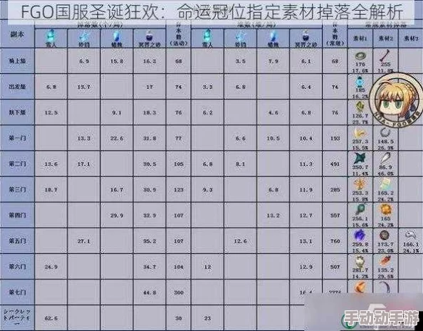The height and width of the screenshot is (331, 423).
Task: Select the golden snowflake material icon in 第三门 row
Action: tap(360, 184)
